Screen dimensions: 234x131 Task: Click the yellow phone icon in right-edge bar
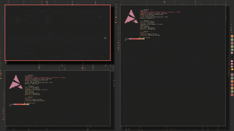tap(232, 70)
